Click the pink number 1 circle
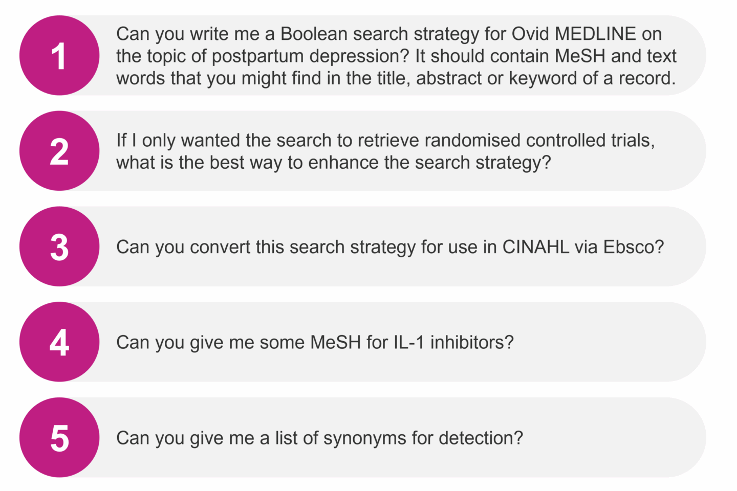The image size is (737, 491). tap(59, 56)
